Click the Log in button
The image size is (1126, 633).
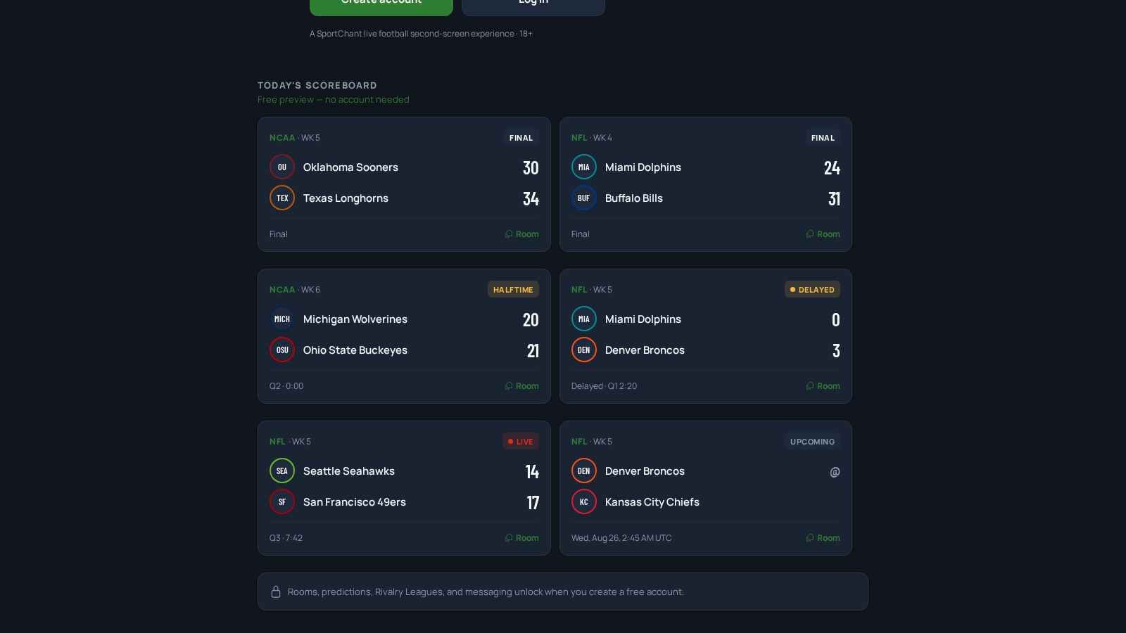tap(533, 4)
